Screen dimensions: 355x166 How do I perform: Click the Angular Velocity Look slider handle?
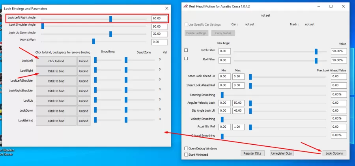coord(250,103)
